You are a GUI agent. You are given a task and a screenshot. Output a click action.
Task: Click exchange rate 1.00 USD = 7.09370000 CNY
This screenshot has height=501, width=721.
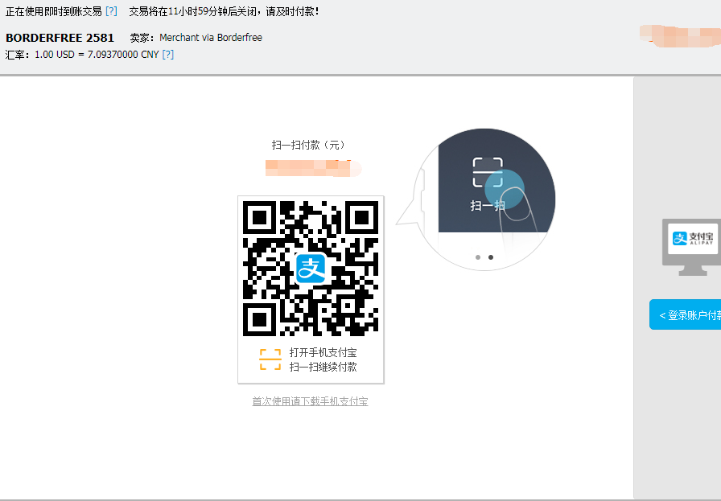click(x=97, y=54)
